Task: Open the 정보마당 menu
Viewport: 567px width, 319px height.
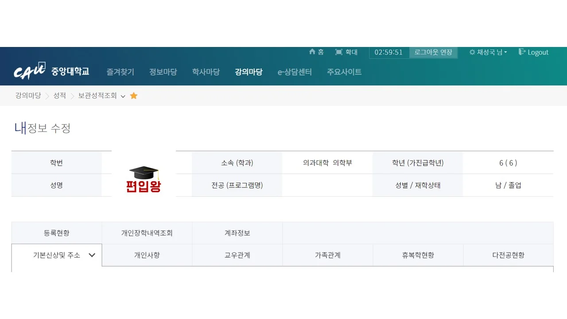Action: pos(163,72)
